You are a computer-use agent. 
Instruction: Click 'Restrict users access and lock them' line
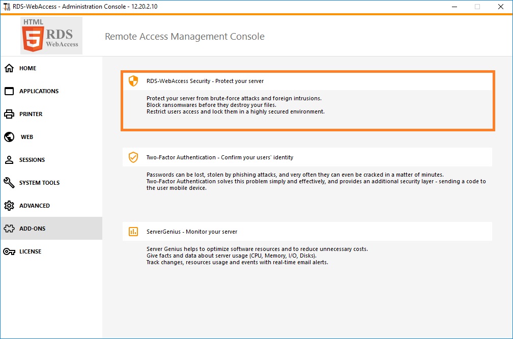236,111
